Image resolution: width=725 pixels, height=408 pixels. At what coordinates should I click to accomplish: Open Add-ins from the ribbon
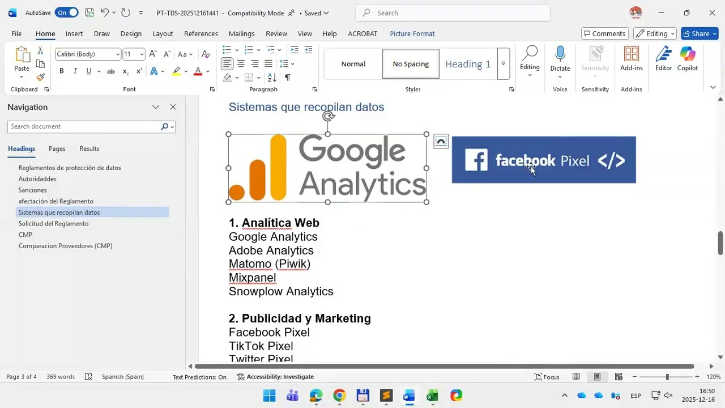pyautogui.click(x=631, y=59)
